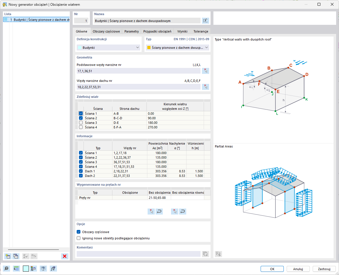This screenshot has height=275, width=339.
Task: Click the select-all checkmarks icon under list
Action: pos(26,256)
